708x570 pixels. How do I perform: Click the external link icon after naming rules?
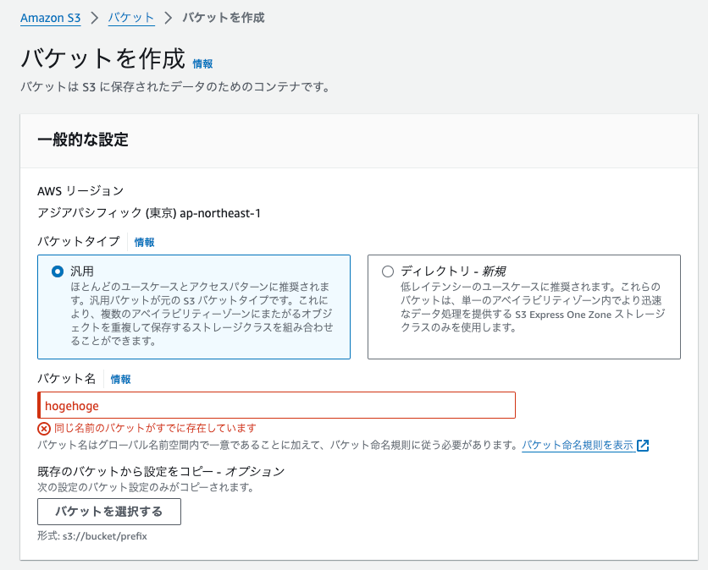point(643,446)
